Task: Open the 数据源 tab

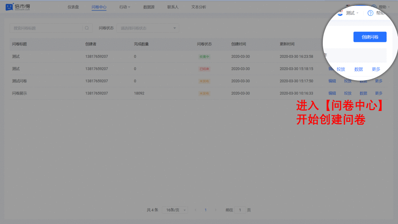Action: 149,7
